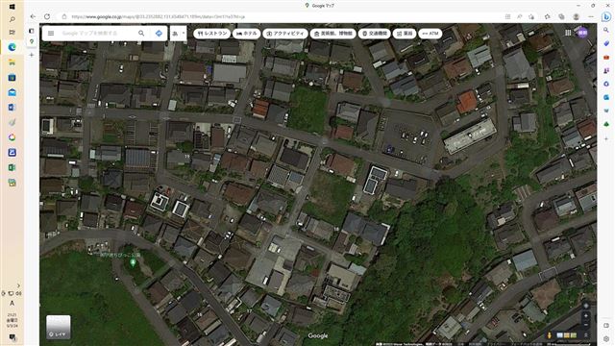Open Tools briefcase in the Edge sidebar
Viewport: 615px width, 346px height.
[x=606, y=57]
